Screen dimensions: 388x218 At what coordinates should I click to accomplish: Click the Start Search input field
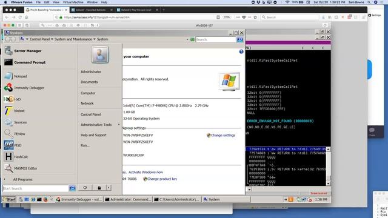point(35,188)
